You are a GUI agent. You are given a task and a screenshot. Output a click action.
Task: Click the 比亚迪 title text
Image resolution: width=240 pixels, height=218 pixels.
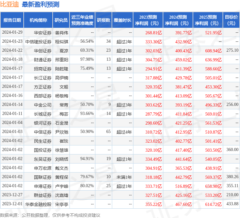coord(9,4)
